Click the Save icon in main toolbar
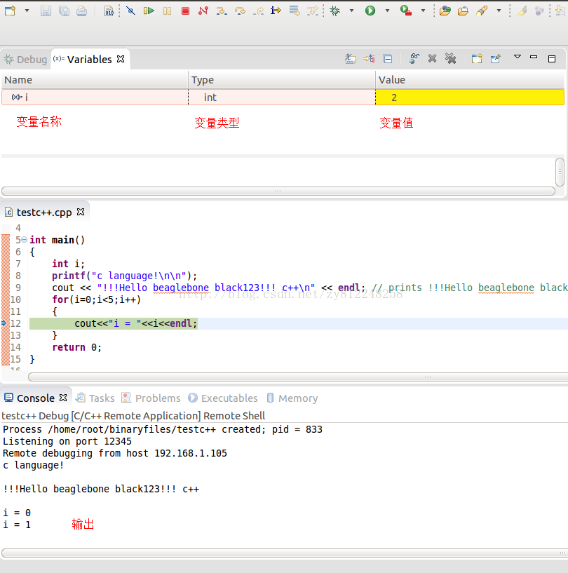This screenshot has width=568, height=573. coord(46,11)
